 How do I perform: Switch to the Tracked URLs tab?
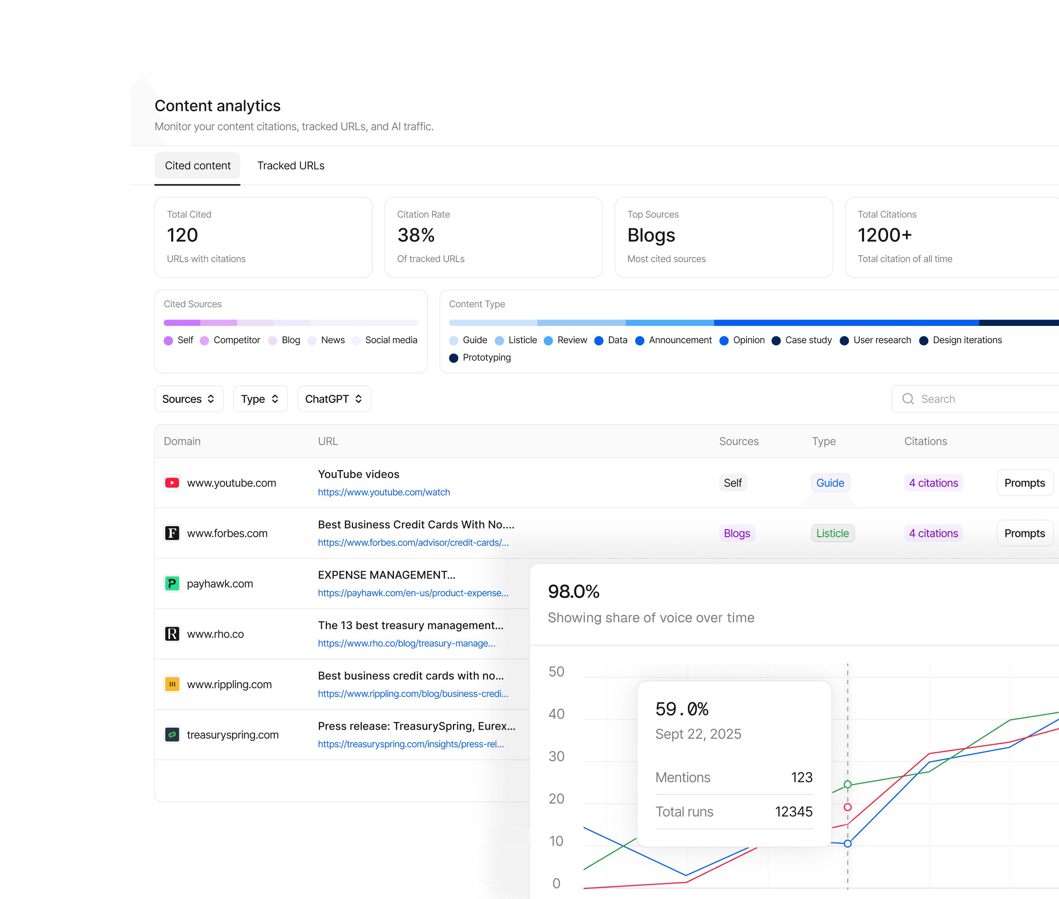click(x=290, y=166)
